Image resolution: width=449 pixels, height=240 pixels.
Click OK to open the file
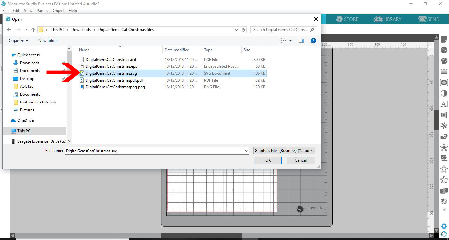click(x=268, y=160)
